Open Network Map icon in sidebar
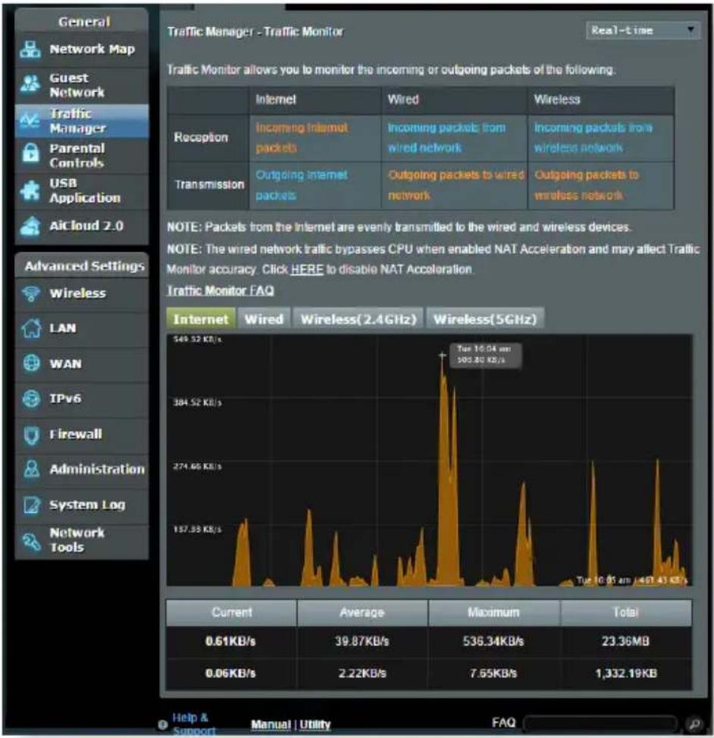714x738 pixels. pos(30,49)
